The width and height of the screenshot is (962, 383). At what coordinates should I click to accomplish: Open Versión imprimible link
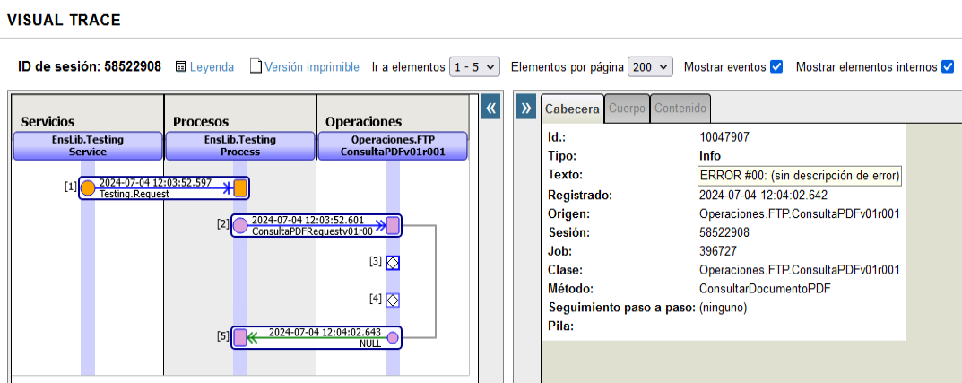pyautogui.click(x=312, y=67)
